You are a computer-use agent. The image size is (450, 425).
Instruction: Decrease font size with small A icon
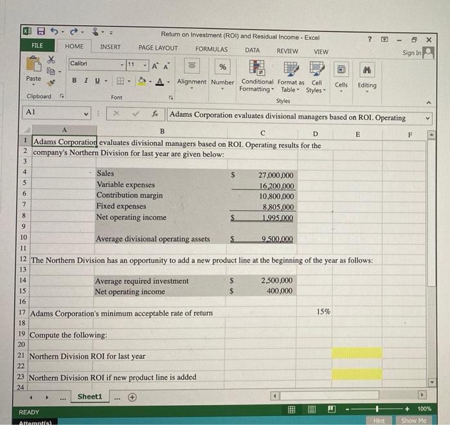(166, 67)
